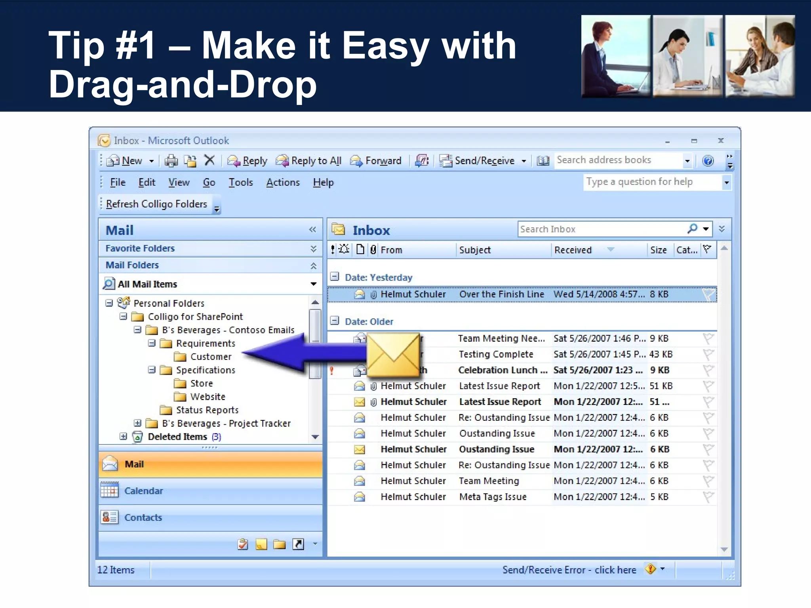Click the Search address books field
Image resolution: width=811 pixels, height=608 pixels.
619,160
